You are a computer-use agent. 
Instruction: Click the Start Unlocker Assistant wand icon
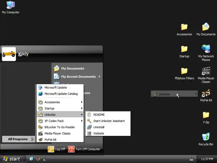pos(89,121)
